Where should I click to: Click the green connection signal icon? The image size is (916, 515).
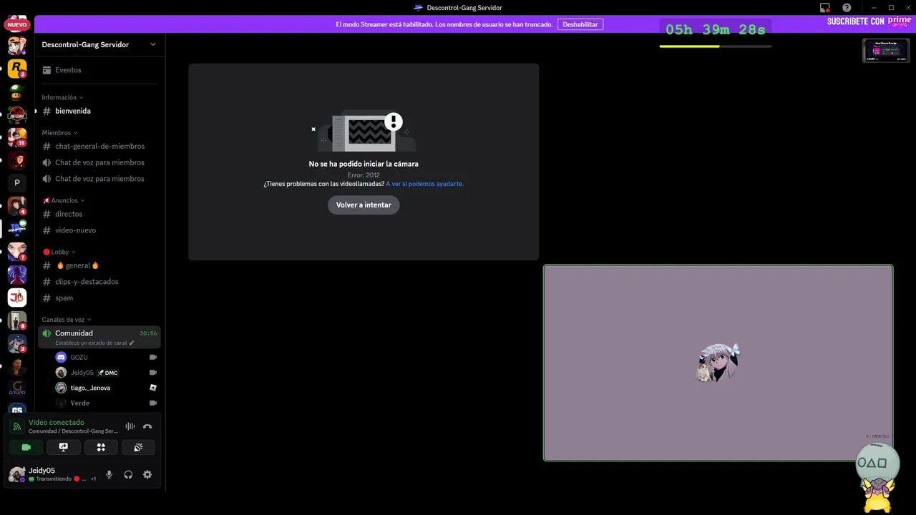coord(17,426)
